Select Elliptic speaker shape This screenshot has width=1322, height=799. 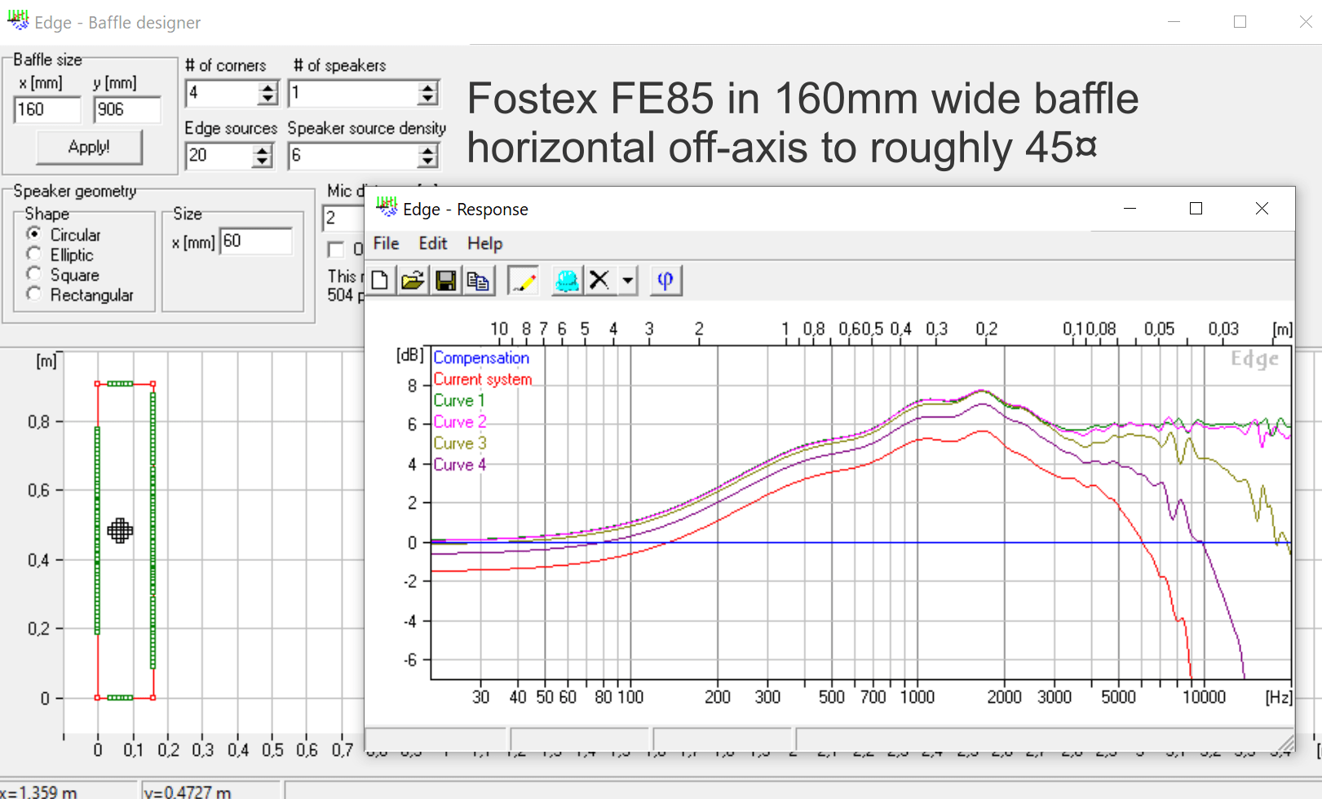(x=34, y=254)
